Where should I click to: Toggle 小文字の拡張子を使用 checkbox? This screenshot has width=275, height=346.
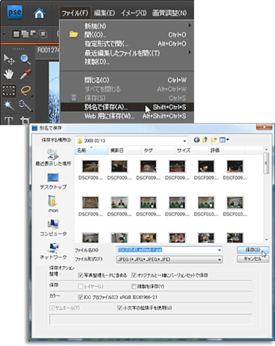pos(120,308)
